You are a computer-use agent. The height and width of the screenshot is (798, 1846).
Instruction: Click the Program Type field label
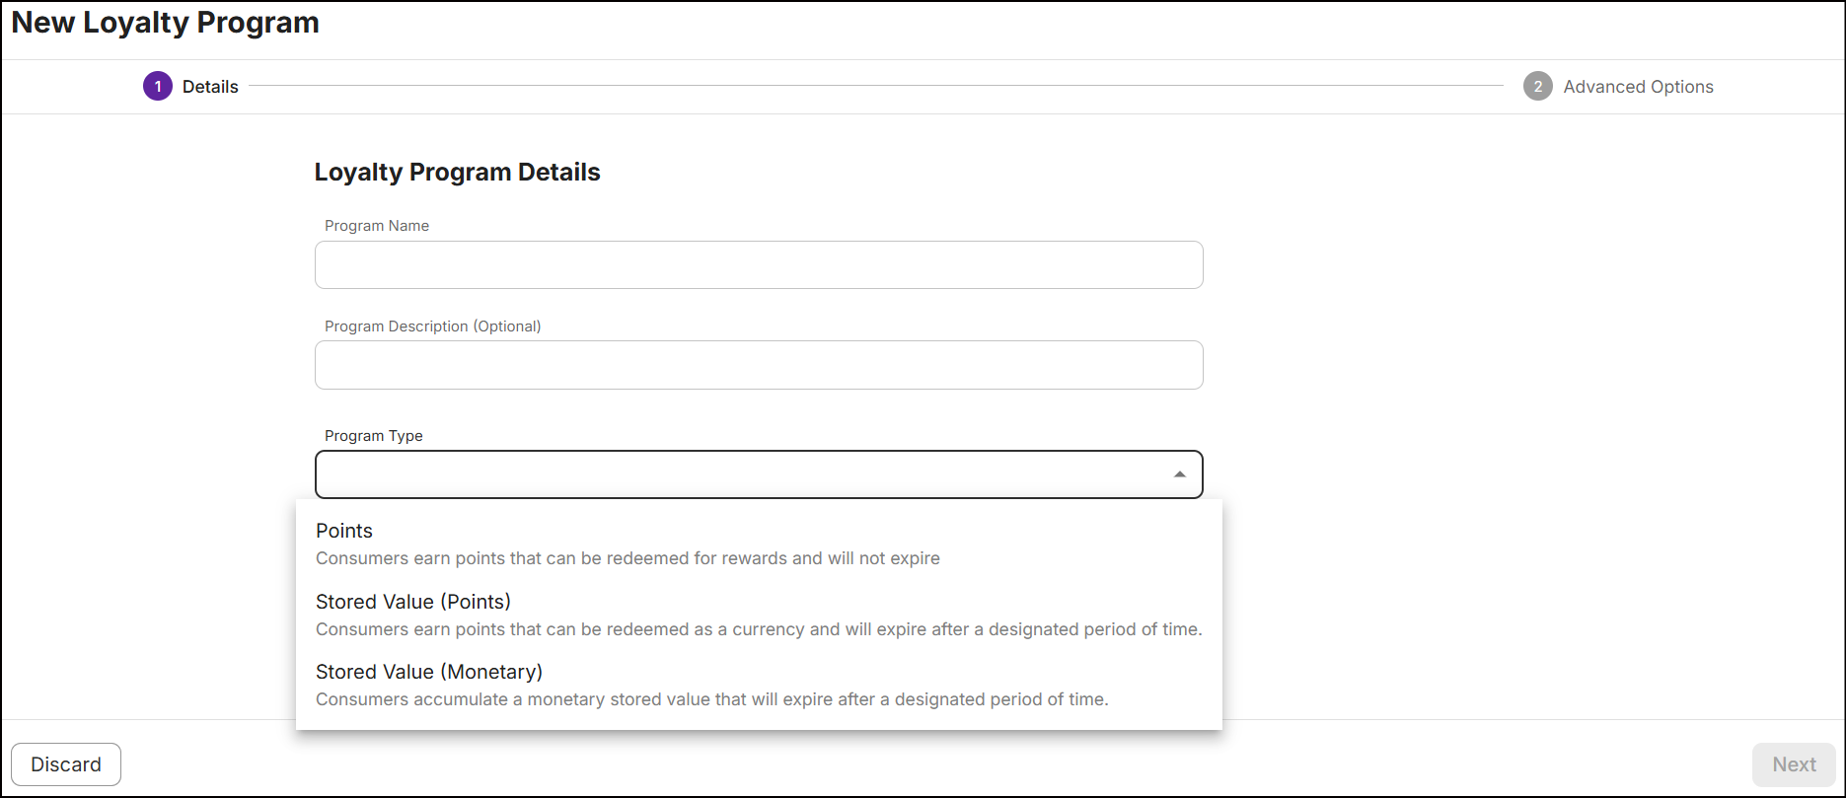tap(374, 436)
